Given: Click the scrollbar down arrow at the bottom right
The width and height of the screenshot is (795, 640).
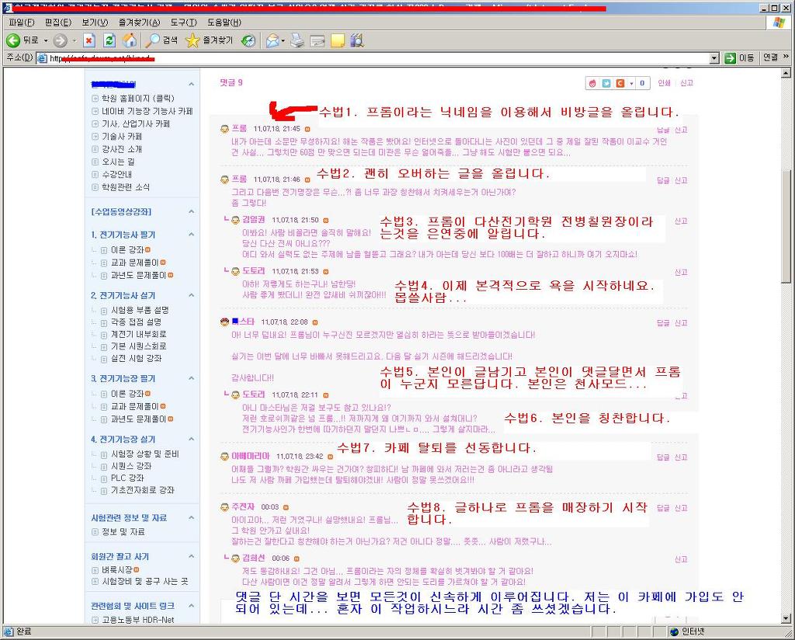Looking at the screenshot, I should (786, 619).
